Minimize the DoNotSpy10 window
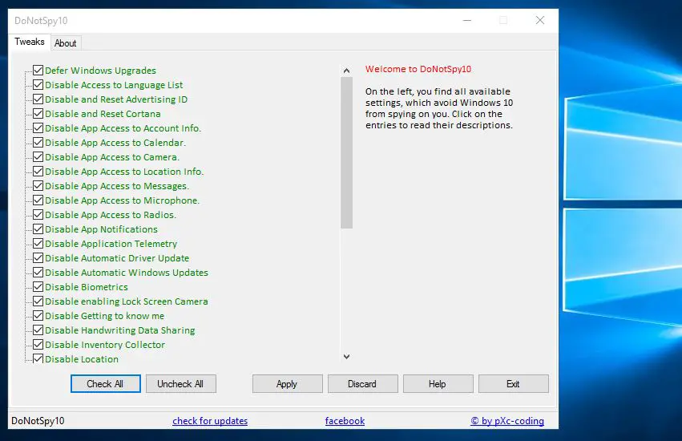 pos(467,21)
